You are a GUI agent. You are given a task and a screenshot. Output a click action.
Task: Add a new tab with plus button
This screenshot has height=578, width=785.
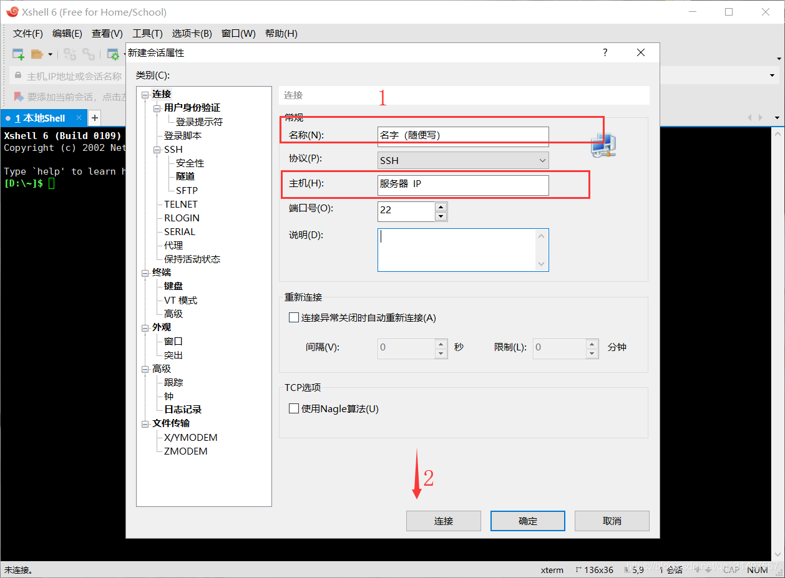[x=94, y=117]
